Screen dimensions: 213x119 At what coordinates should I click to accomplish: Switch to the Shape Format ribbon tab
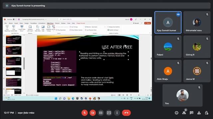click(x=81, y=23)
